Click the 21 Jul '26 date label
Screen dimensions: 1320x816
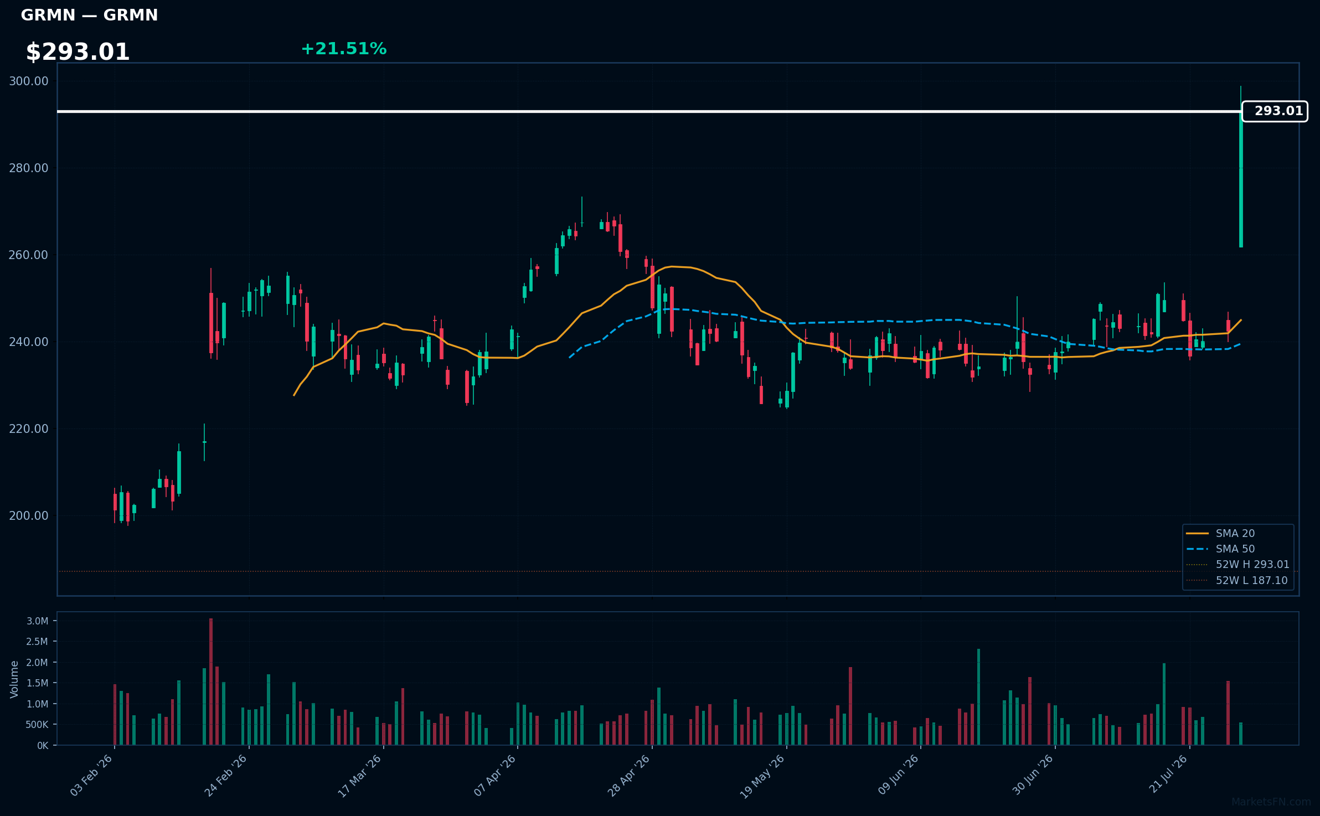coord(1168,774)
